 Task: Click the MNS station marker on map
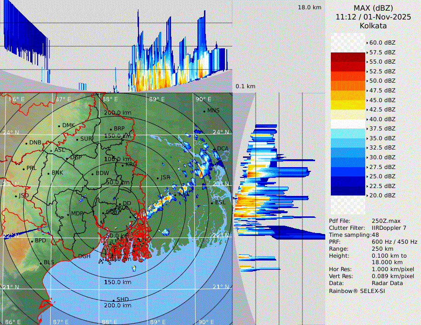tap(204, 111)
